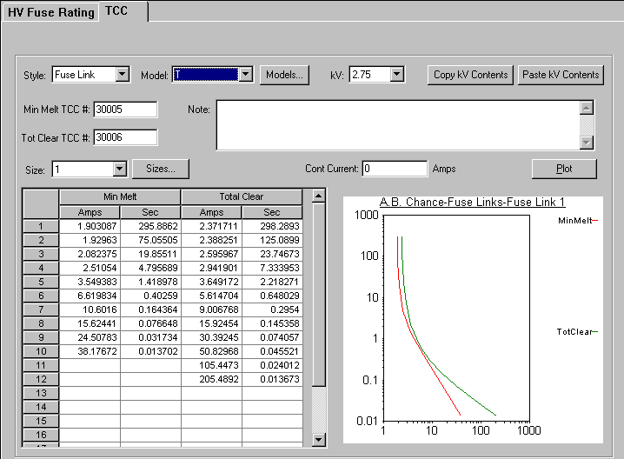The height and width of the screenshot is (459, 624).
Task: Expand the Model dropdown list
Action: (246, 75)
